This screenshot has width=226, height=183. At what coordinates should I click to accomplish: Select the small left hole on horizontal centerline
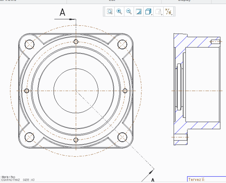27,91
